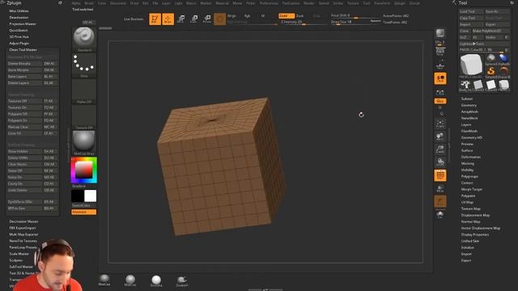Image resolution: width=518 pixels, height=291 pixels.
Task: Expand the Subtool section
Action: 466,99
